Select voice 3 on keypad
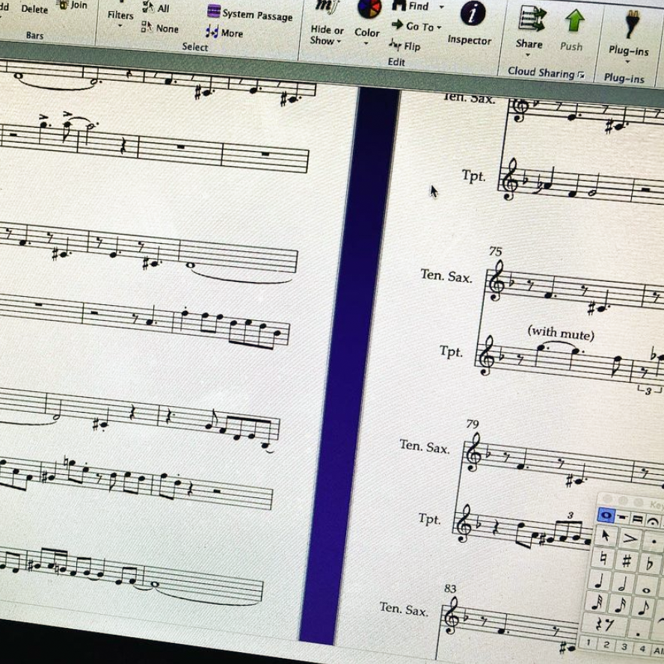Viewport: 664px width, 664px height. pyautogui.click(x=624, y=646)
